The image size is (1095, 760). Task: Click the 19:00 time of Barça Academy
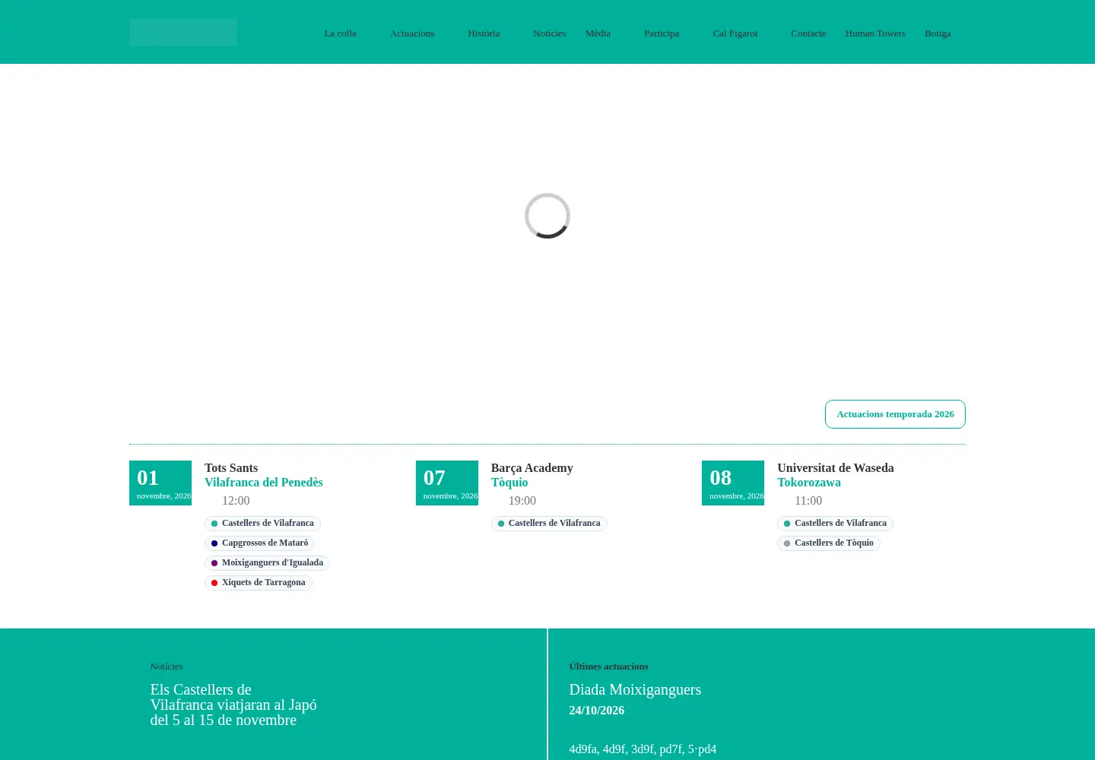coord(522,501)
